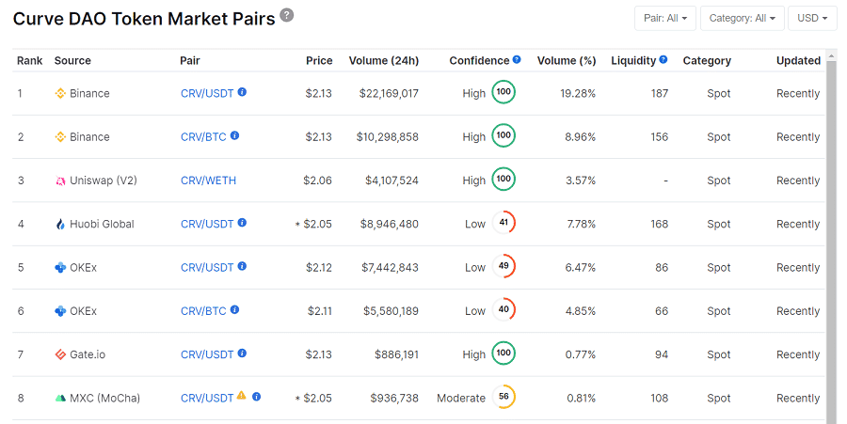Open CRV/BTC pair link on Binance

click(x=203, y=137)
